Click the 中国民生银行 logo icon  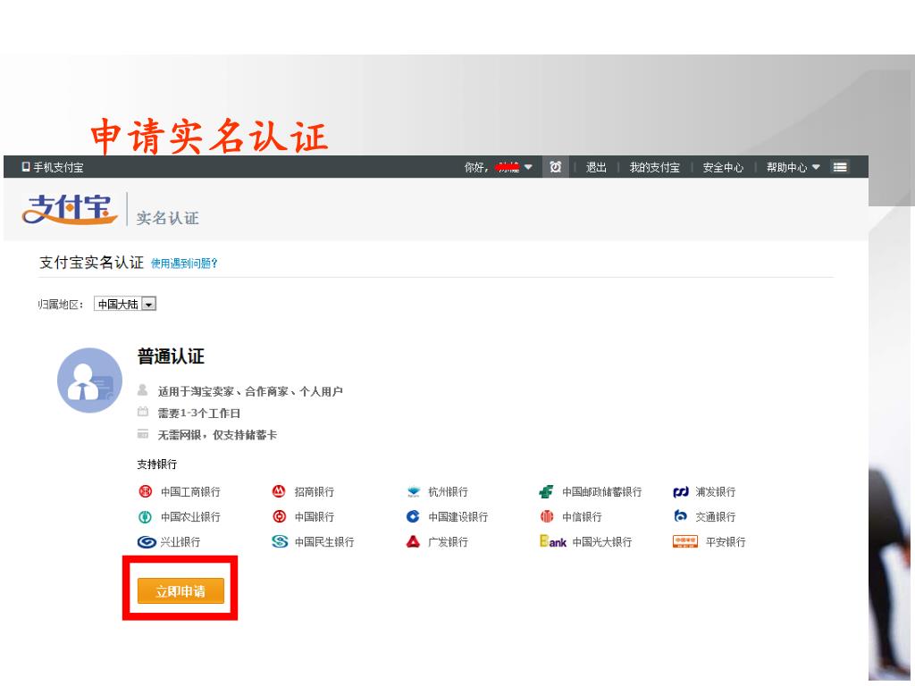click(280, 541)
